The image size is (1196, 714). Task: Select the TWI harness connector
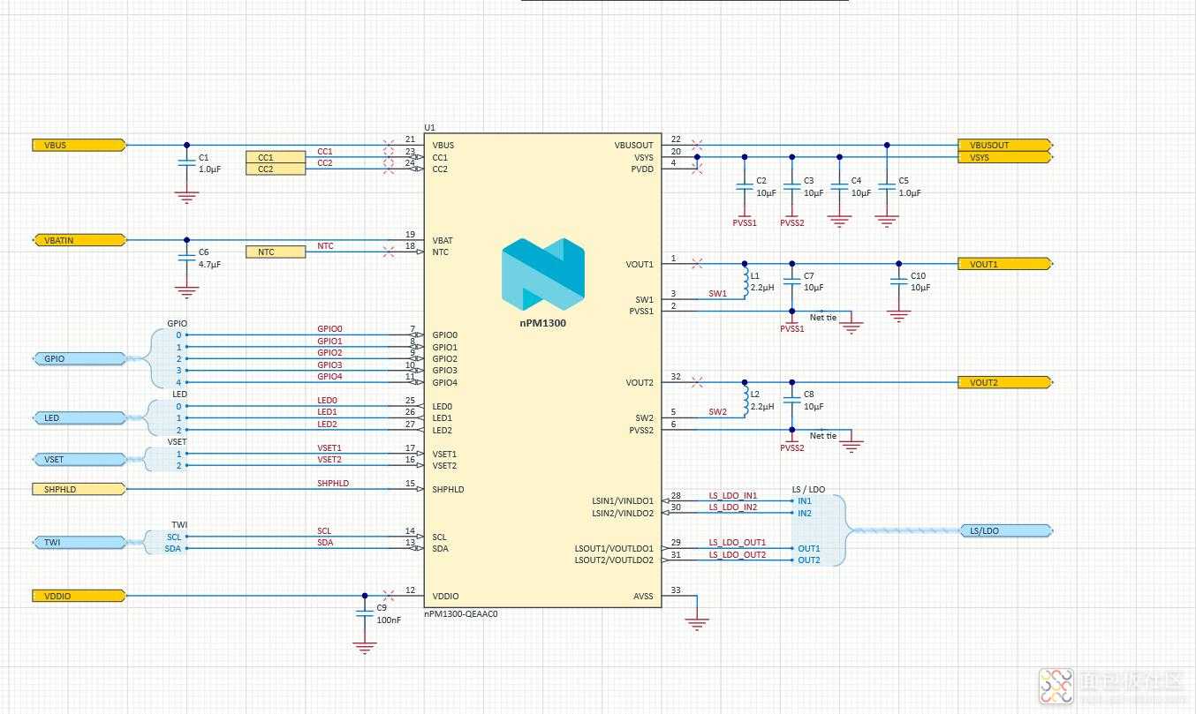(x=166, y=542)
